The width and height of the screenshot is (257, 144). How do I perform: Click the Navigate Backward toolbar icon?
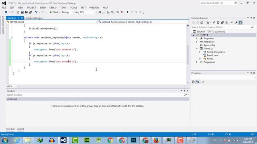(x=6, y=12)
